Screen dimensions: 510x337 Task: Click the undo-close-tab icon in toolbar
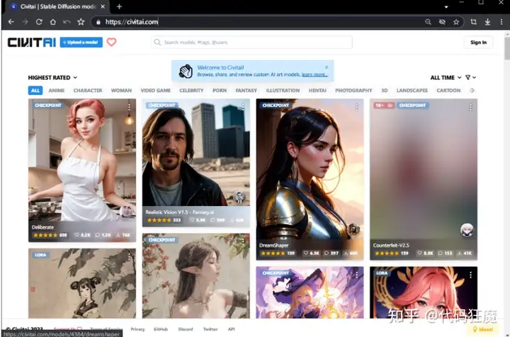[67, 22]
